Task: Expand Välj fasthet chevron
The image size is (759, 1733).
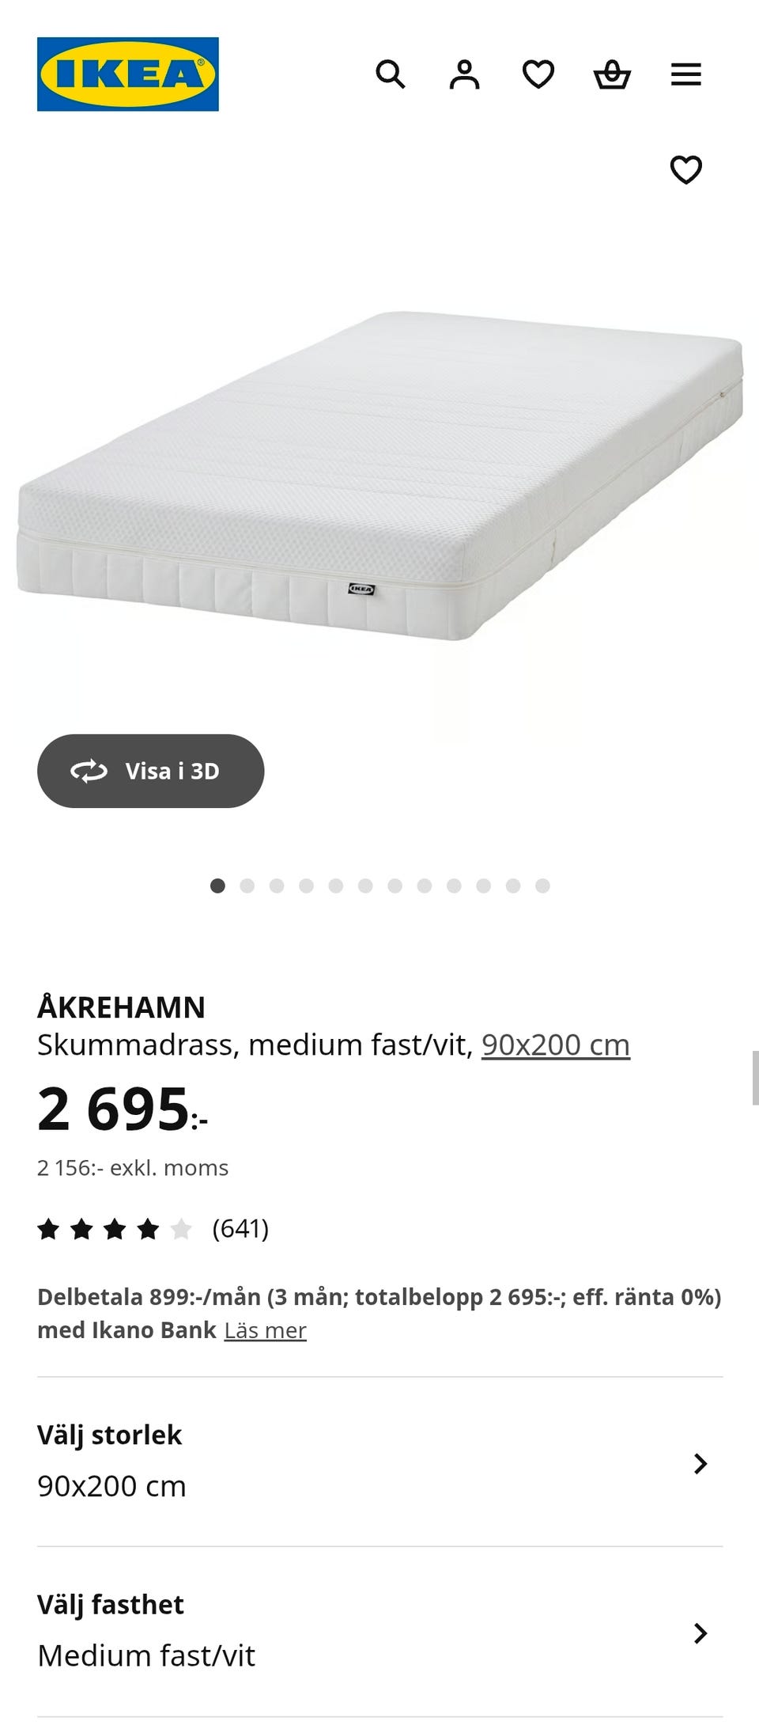Action: 700,1633
